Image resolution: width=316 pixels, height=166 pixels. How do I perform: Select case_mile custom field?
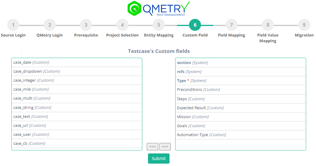(77, 89)
